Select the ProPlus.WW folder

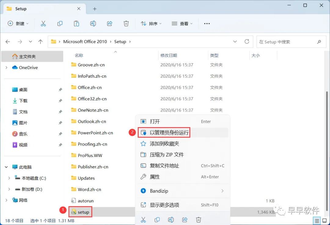tap(90, 155)
